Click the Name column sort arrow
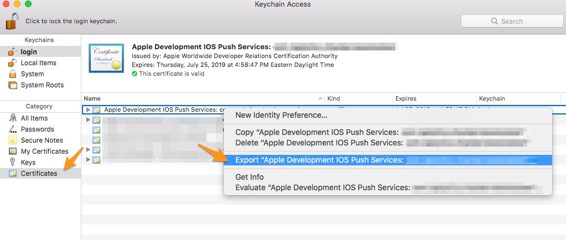Image resolution: width=566 pixels, height=240 pixels. [320, 98]
